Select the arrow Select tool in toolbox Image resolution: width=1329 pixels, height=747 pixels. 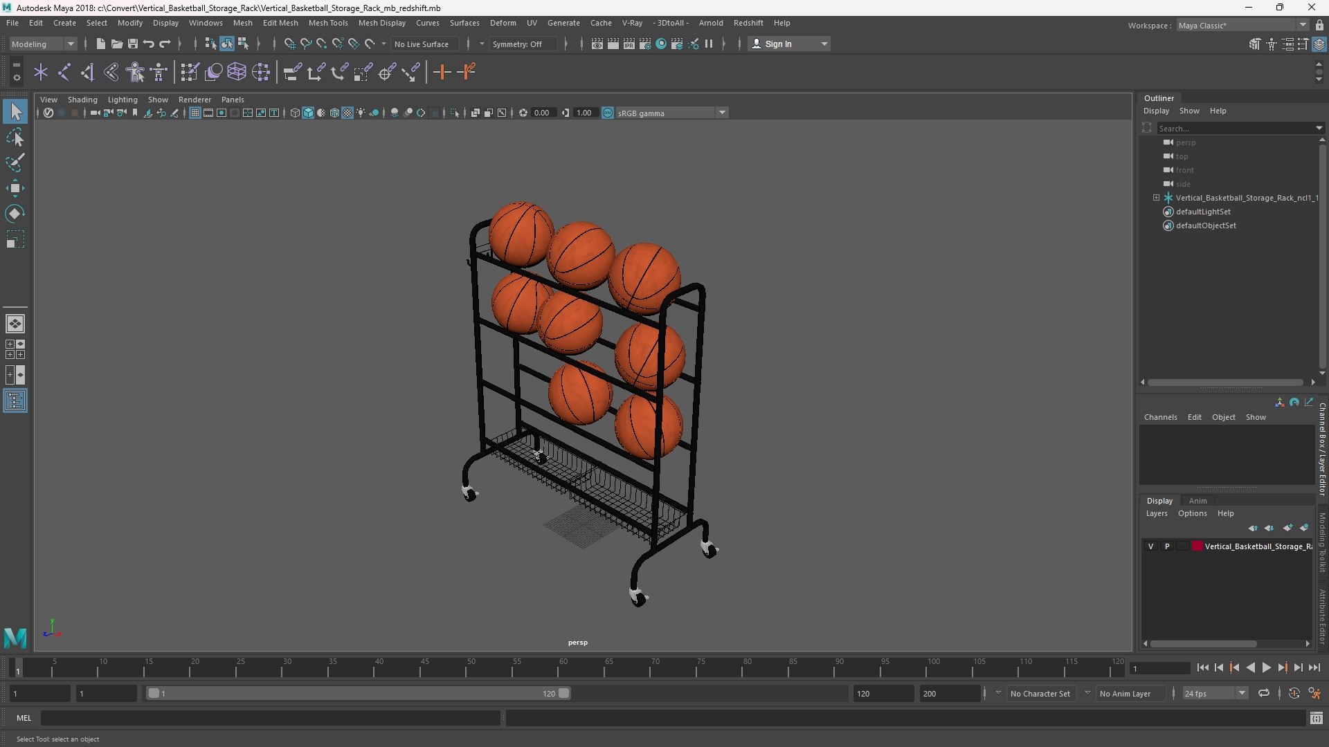15,111
